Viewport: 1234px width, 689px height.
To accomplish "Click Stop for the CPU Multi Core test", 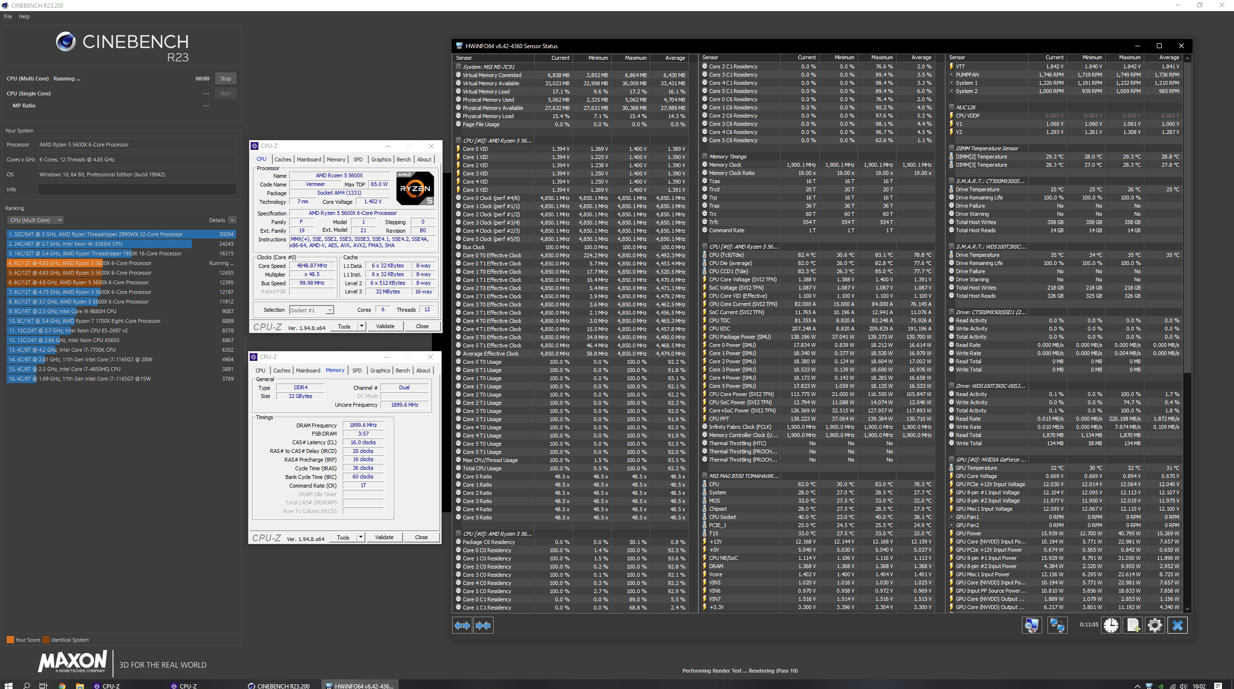I will click(x=225, y=79).
